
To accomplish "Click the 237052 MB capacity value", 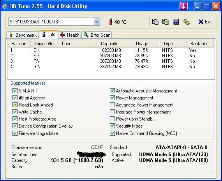I will click(x=110, y=67).
